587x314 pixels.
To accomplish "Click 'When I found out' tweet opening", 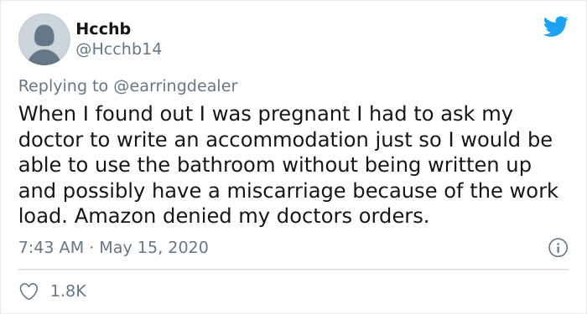I will click(x=106, y=115).
